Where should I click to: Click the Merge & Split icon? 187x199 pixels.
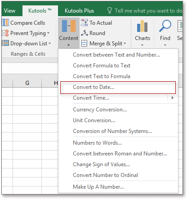pyautogui.click(x=85, y=44)
